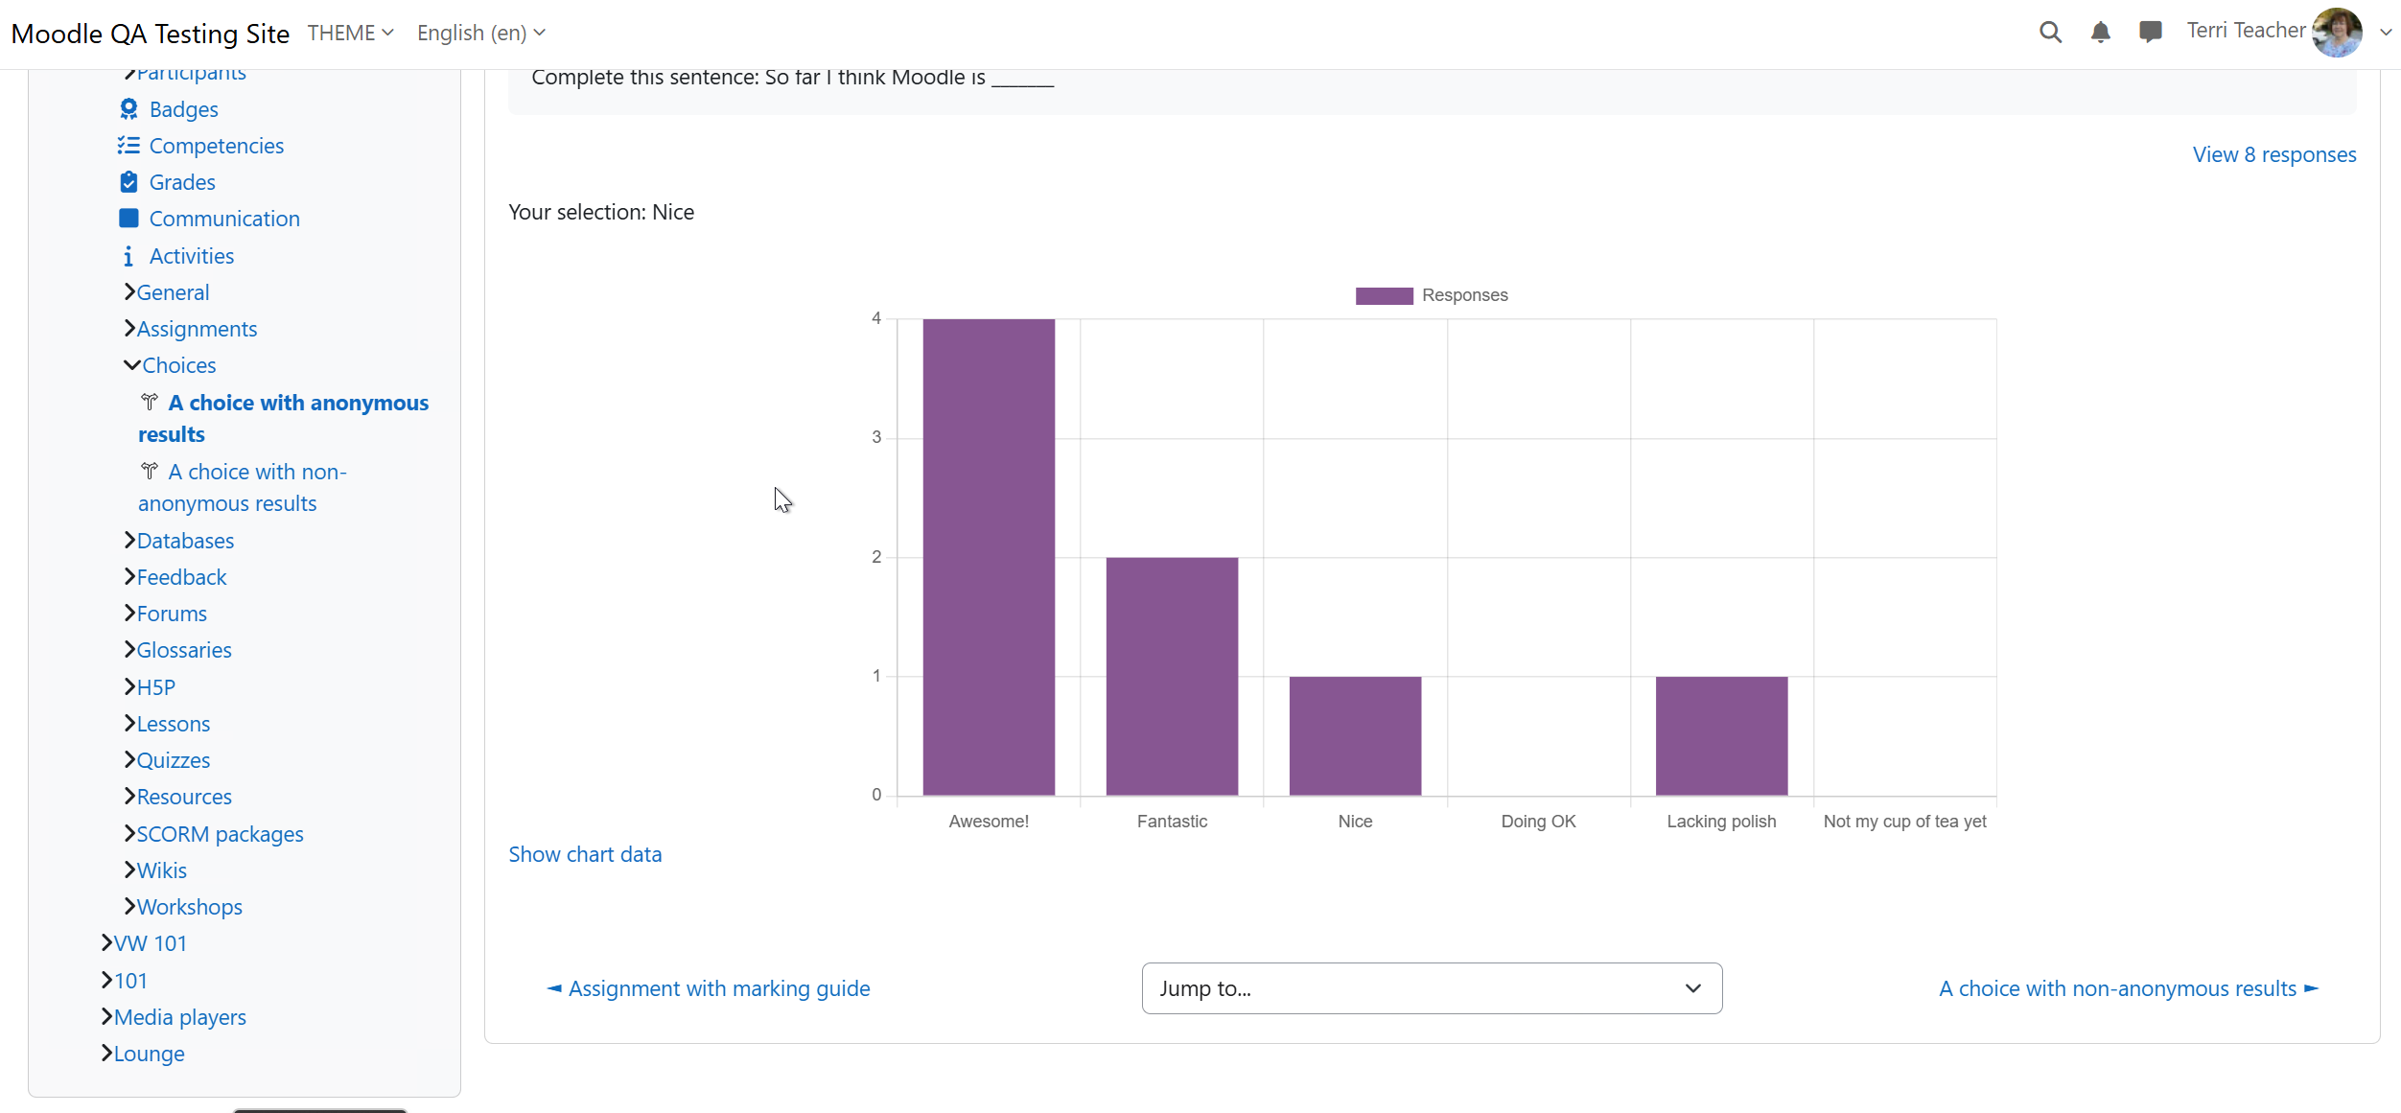Expand the Assignments section chevron
This screenshot has height=1113, width=2401.
click(x=129, y=328)
